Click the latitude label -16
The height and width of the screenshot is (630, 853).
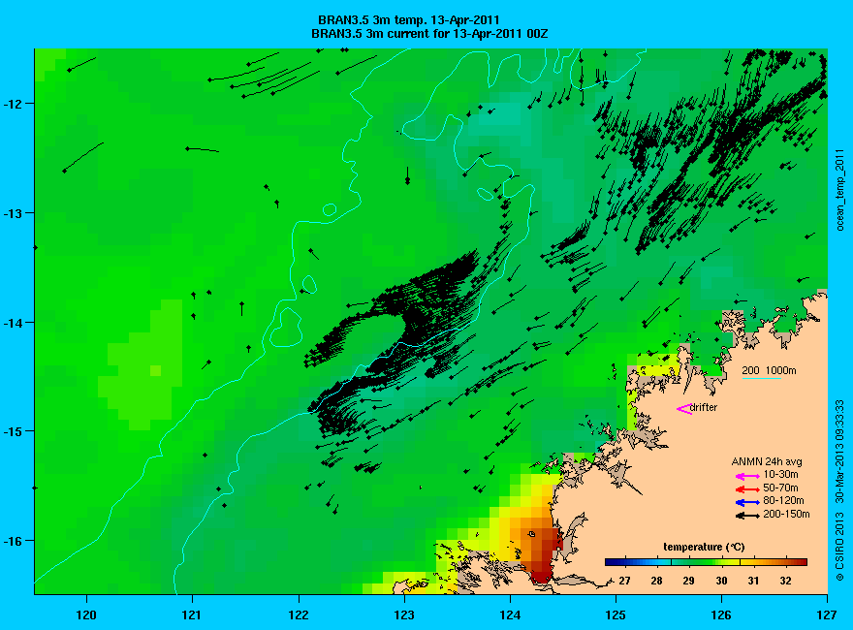pyautogui.click(x=11, y=541)
